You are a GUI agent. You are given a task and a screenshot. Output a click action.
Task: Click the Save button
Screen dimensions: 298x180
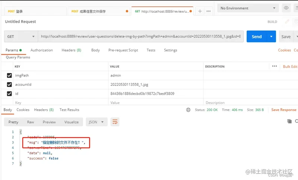[x=286, y=37]
